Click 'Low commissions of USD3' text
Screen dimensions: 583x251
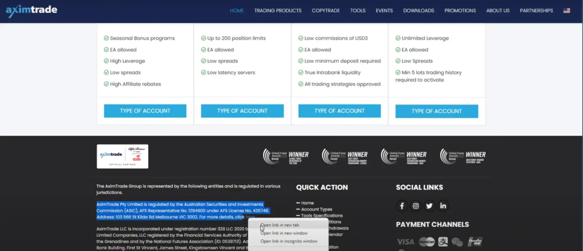point(336,38)
